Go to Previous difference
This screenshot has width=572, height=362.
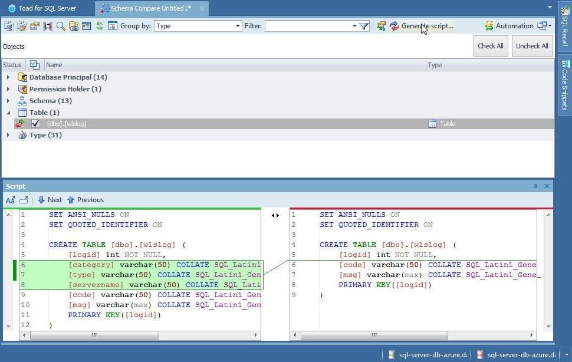[86, 200]
